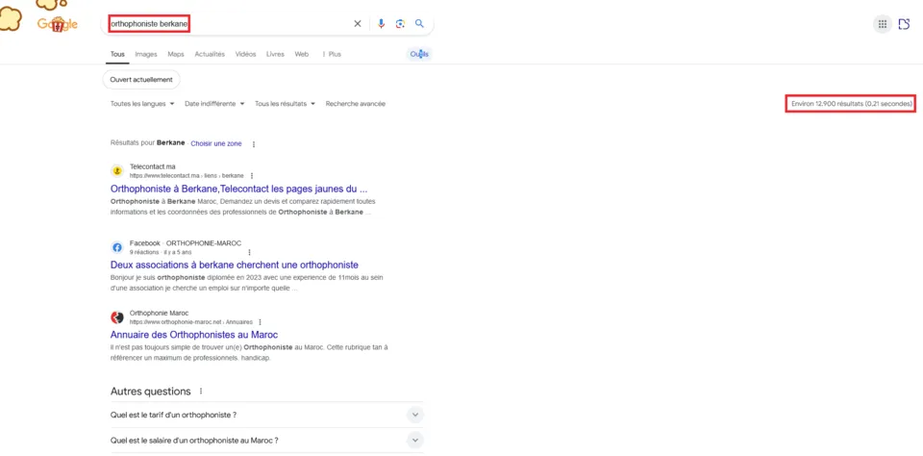
Task: Open Recherche avancée link
Action: tap(356, 104)
